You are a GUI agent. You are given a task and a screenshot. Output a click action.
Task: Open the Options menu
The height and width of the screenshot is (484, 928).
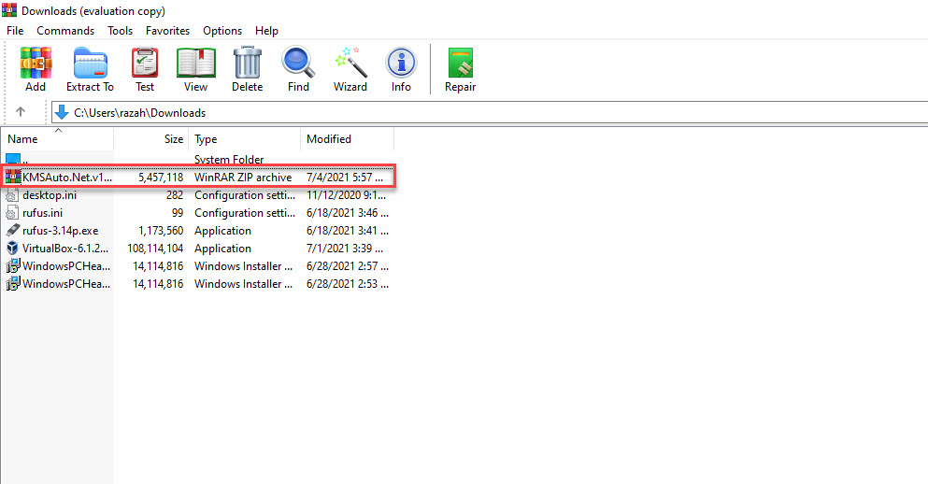point(222,31)
